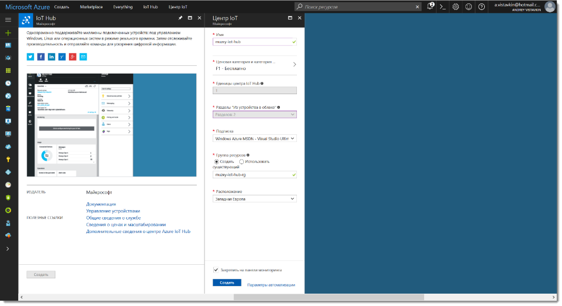562x306 pixels.
Task: Open 'Управление устройствами' link
Action: [113, 211]
